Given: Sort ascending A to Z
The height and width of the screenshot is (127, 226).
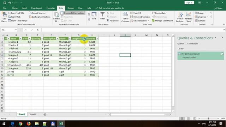Looking at the screenshot, I should click(89, 14).
